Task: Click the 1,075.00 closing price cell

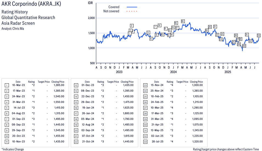Action: pyautogui.click(x=198, y=125)
